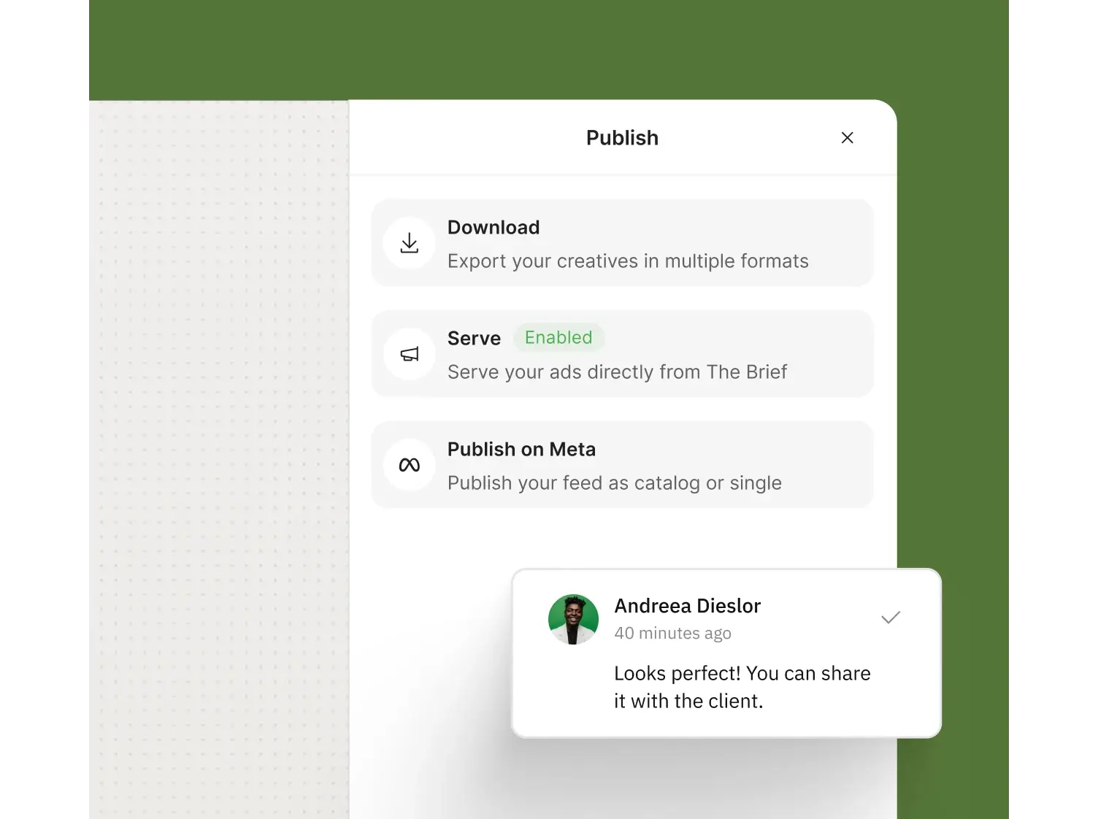Click the Enabled status badge
This screenshot has height=819, width=1098.
(x=558, y=337)
